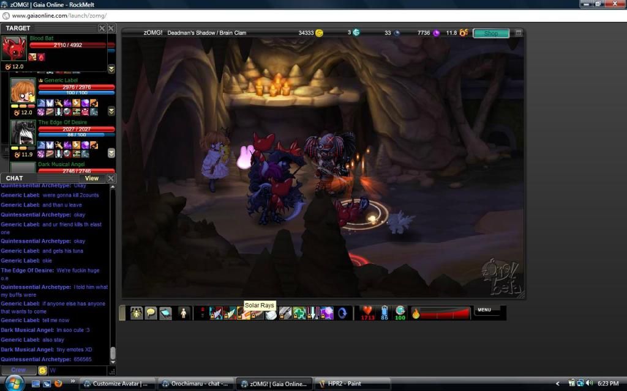
Task: Expand Generic Label crew member details
Action: point(111,111)
